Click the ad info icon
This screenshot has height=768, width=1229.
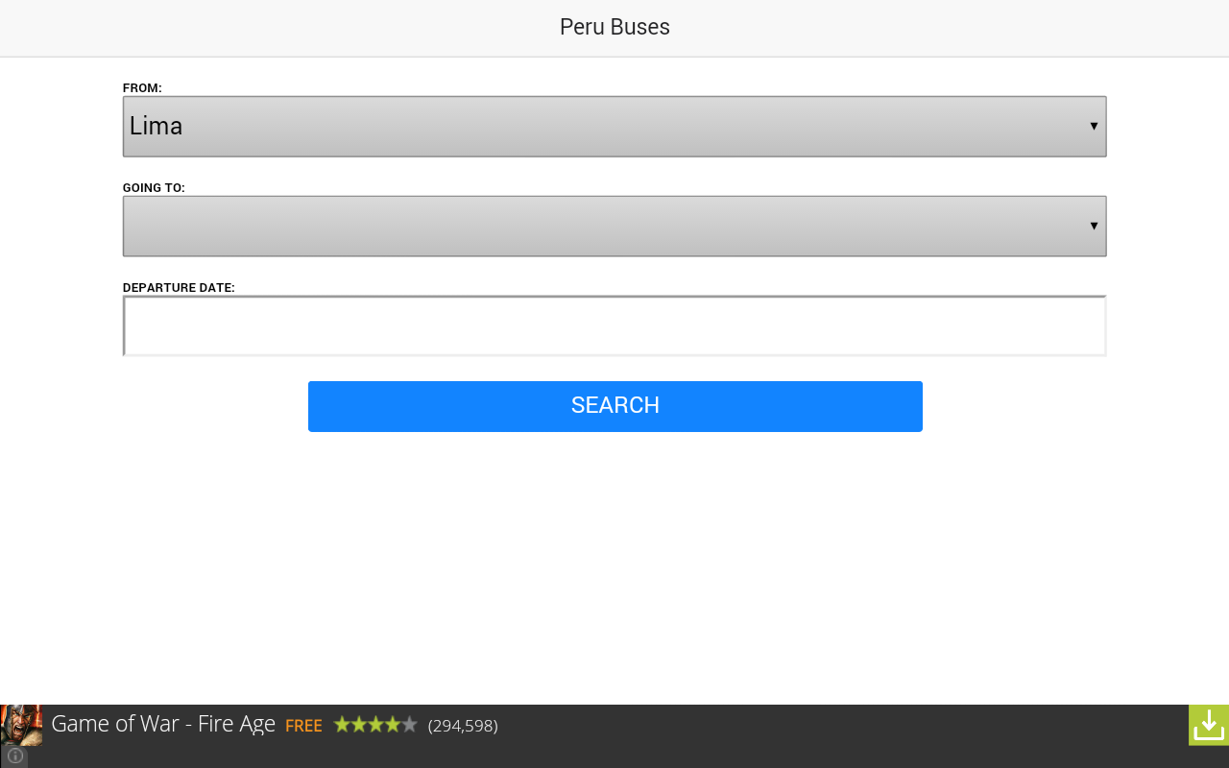tap(14, 756)
